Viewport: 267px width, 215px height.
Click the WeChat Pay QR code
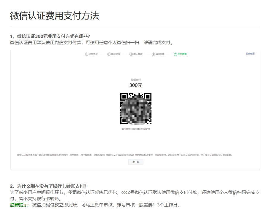click(x=136, y=108)
